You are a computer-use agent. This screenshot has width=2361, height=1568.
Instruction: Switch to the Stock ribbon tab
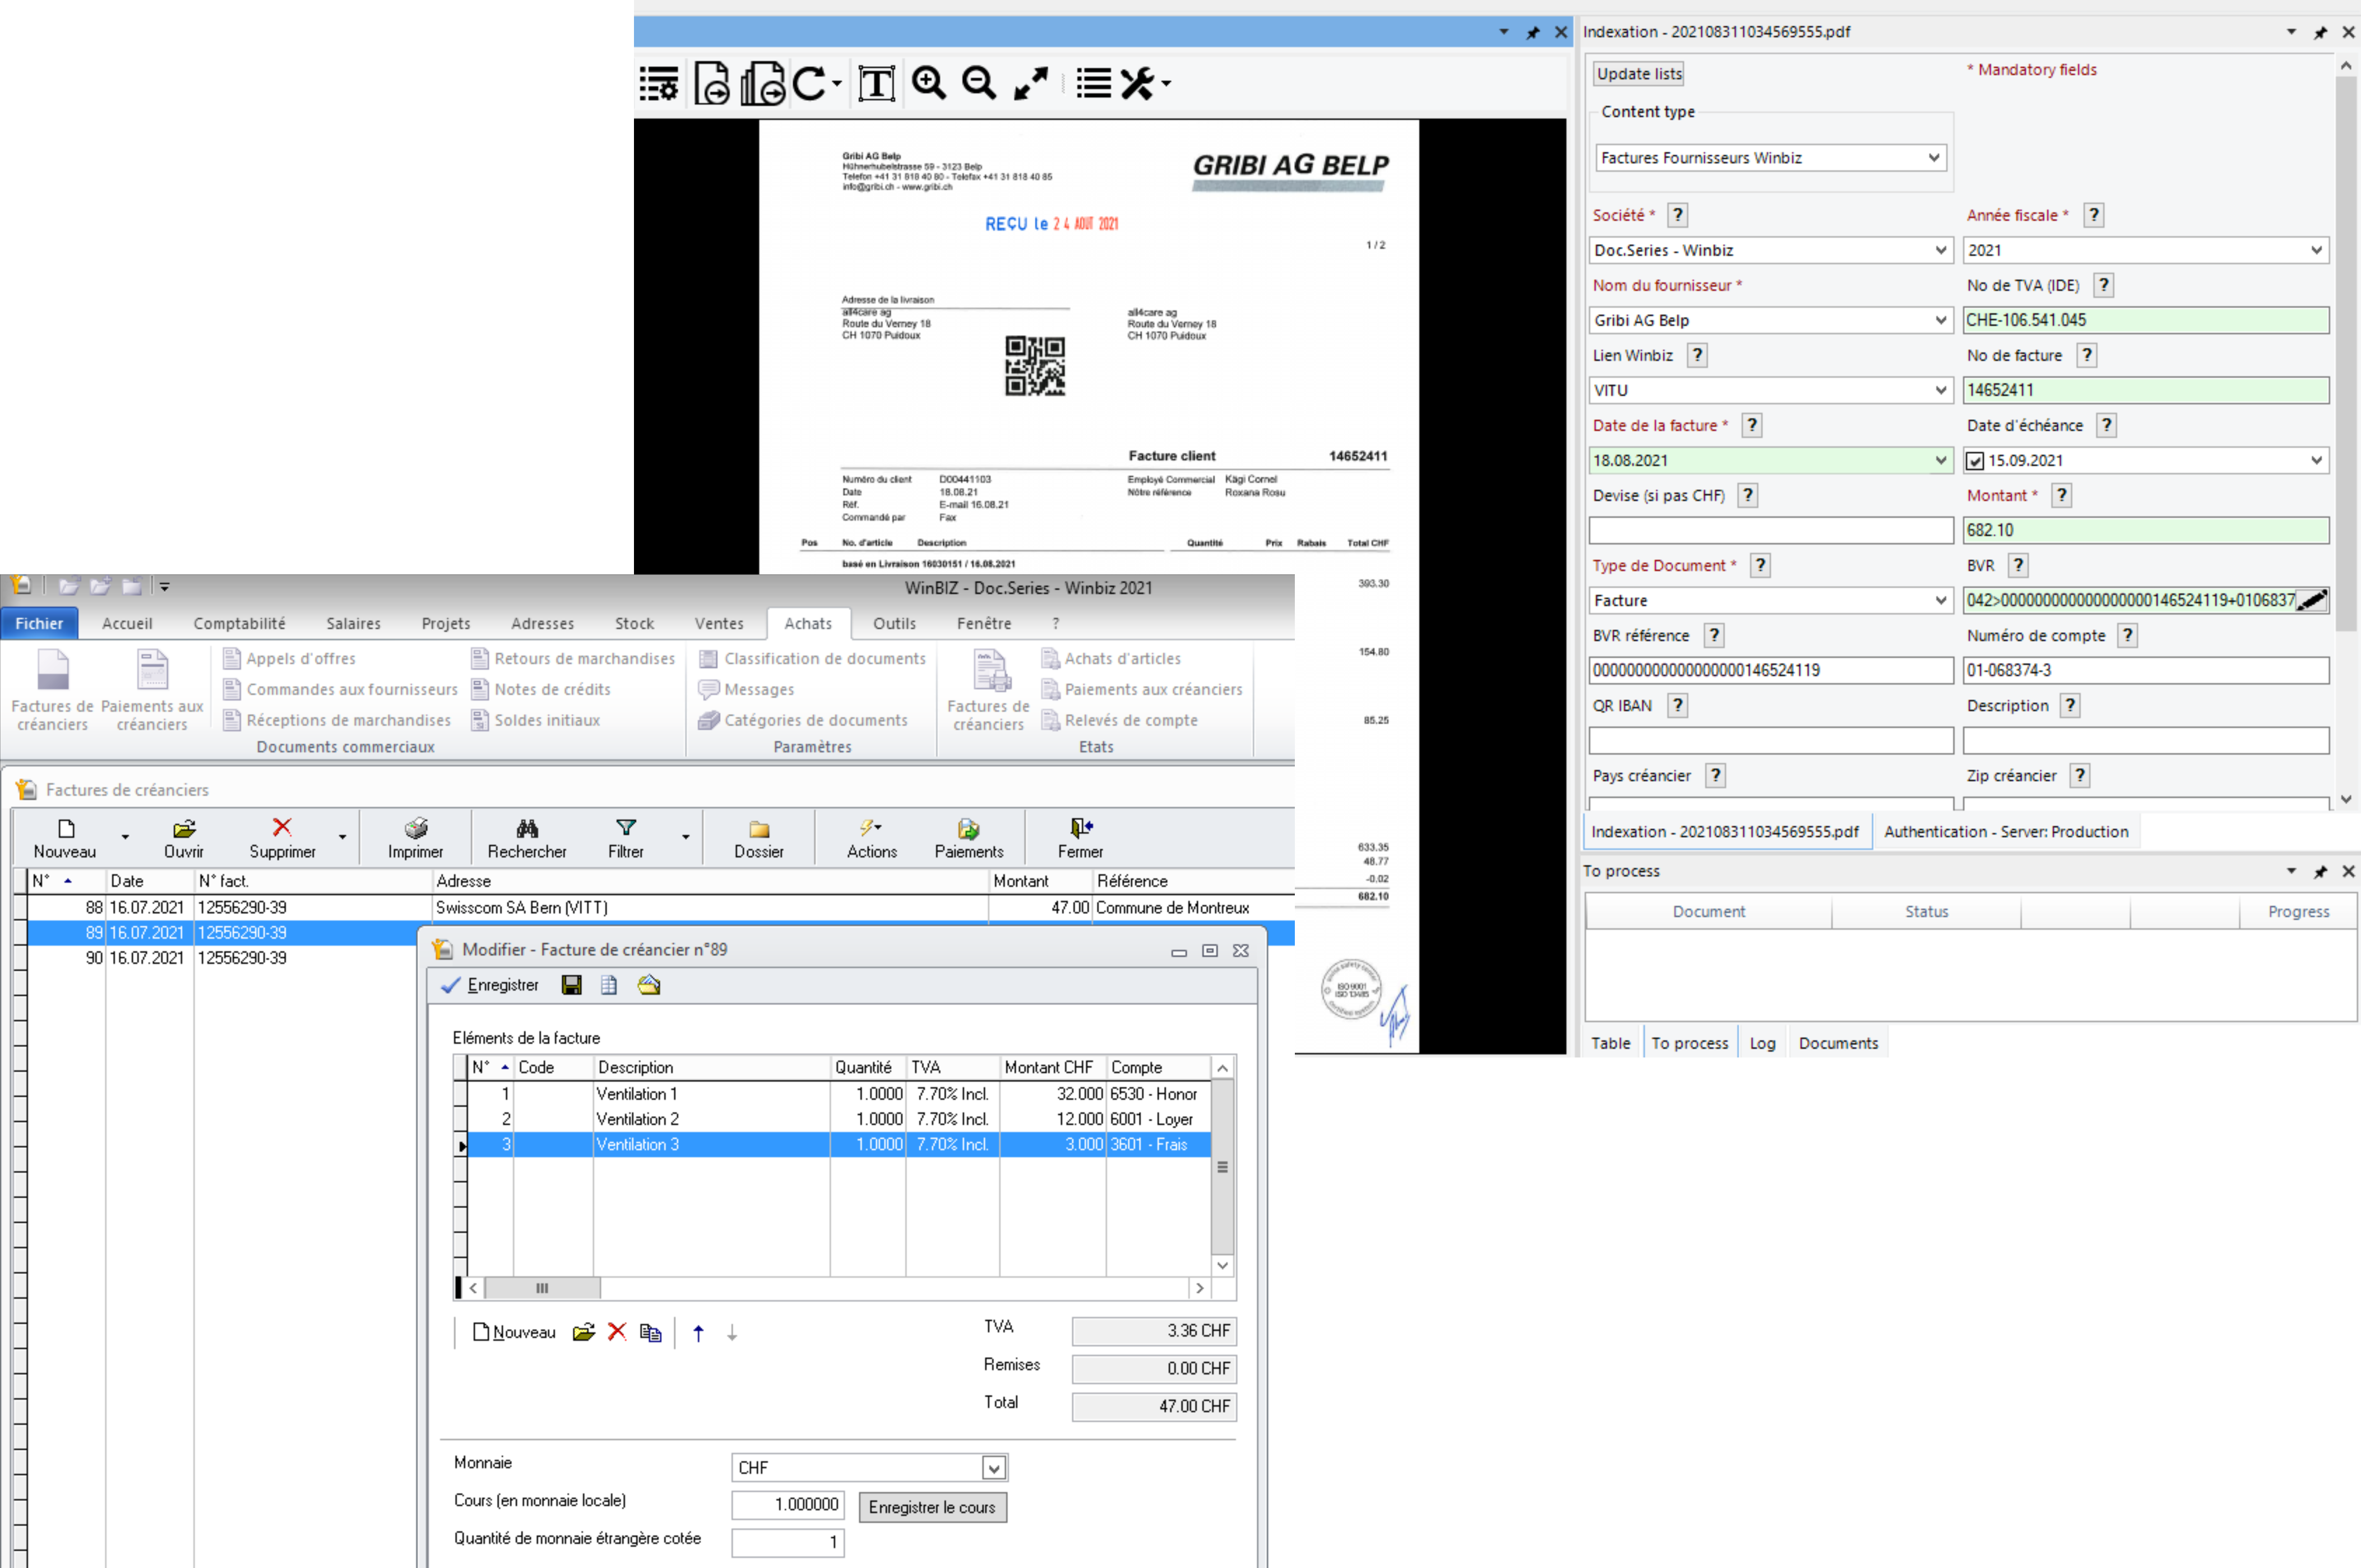coord(634,623)
